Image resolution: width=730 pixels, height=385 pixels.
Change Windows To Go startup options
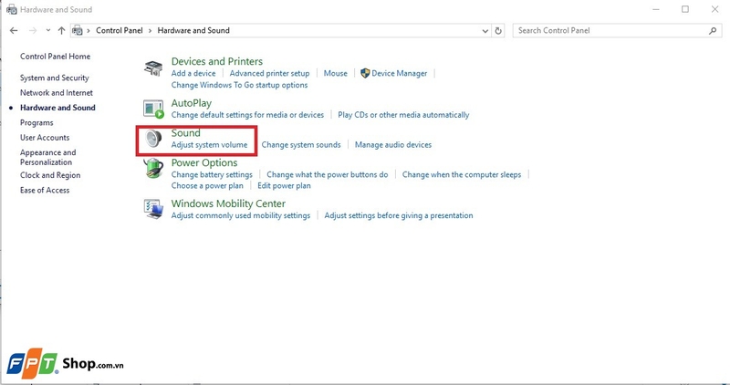coord(239,85)
